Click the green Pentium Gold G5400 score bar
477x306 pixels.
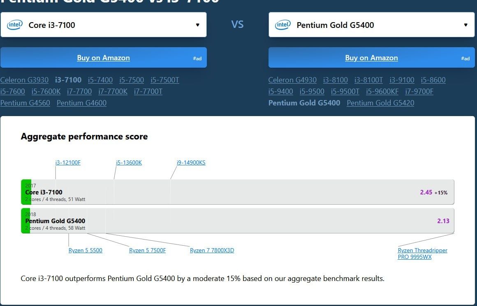click(x=25, y=221)
